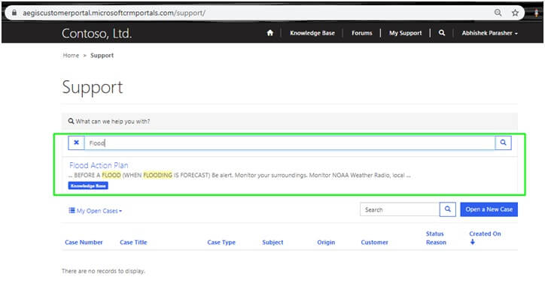Image resolution: width=545 pixels, height=289 pixels.
Task: Sort by the Case Number column
Action: [84, 242]
